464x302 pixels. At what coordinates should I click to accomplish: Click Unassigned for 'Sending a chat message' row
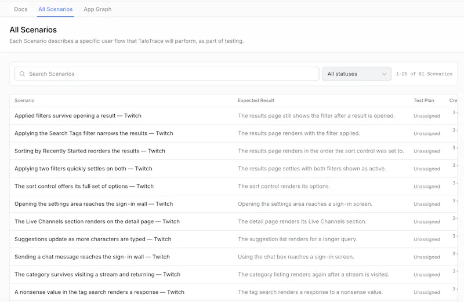click(427, 257)
